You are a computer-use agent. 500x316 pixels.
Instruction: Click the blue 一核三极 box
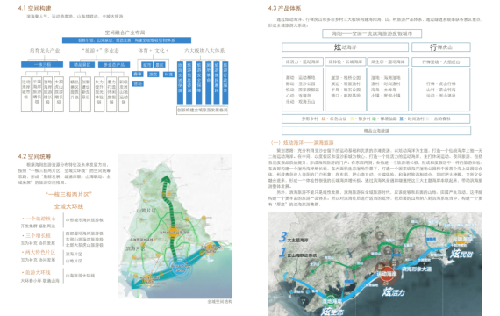point(42,64)
